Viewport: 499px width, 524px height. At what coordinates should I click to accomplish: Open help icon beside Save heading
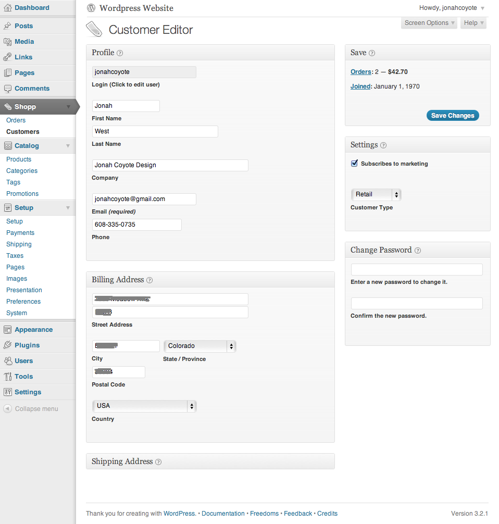pos(372,53)
